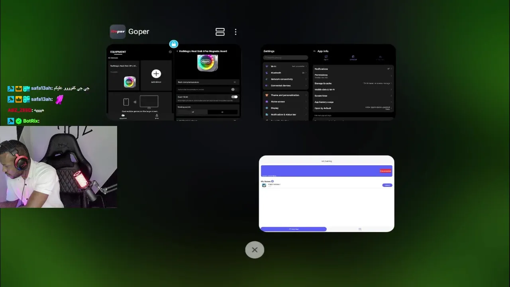Click the red Disconnected status badge
Screen dimensions: 510x287
pos(385,171)
